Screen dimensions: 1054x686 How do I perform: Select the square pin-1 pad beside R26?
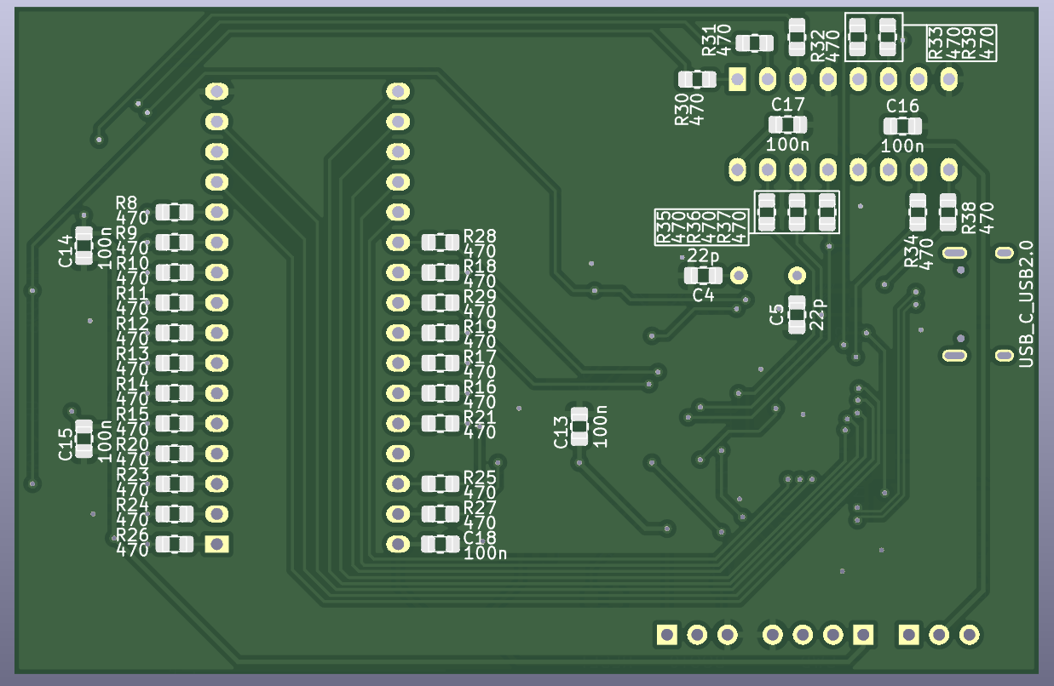(x=216, y=544)
